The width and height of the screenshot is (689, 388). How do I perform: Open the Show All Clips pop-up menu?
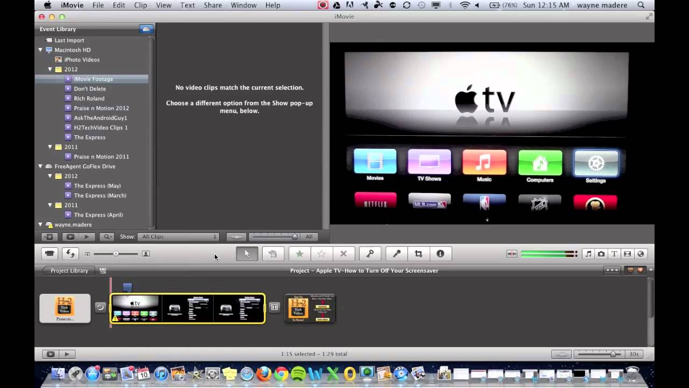[178, 237]
